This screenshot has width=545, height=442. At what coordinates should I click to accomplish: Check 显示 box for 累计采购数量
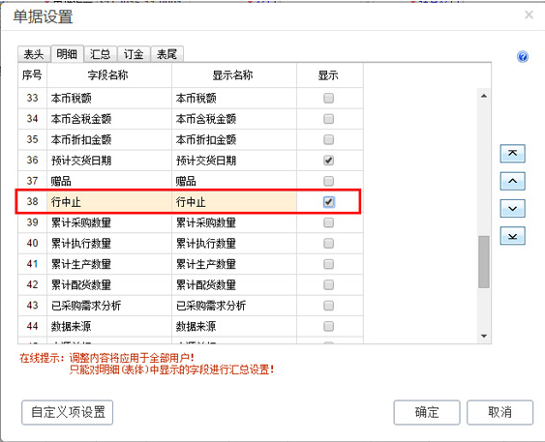328,222
